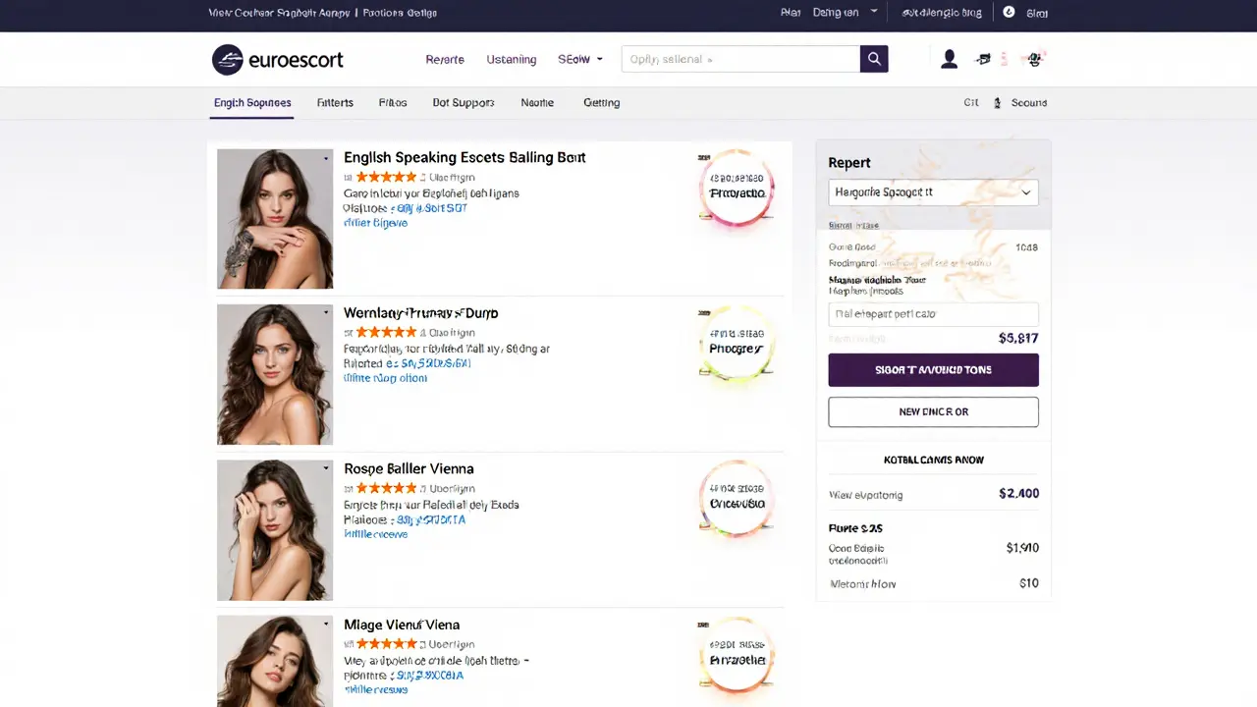Click the round dark icon in the top bar
This screenshot has width=1257, height=707.
[1008, 13]
